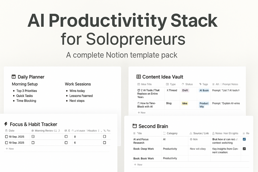Click the Source / Link column icon
The width and height of the screenshot is (258, 172).
coord(191,133)
